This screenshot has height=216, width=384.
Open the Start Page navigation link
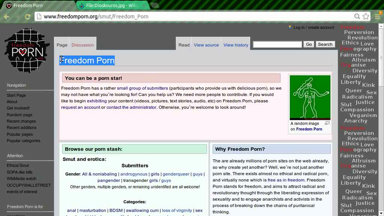pos(16,95)
